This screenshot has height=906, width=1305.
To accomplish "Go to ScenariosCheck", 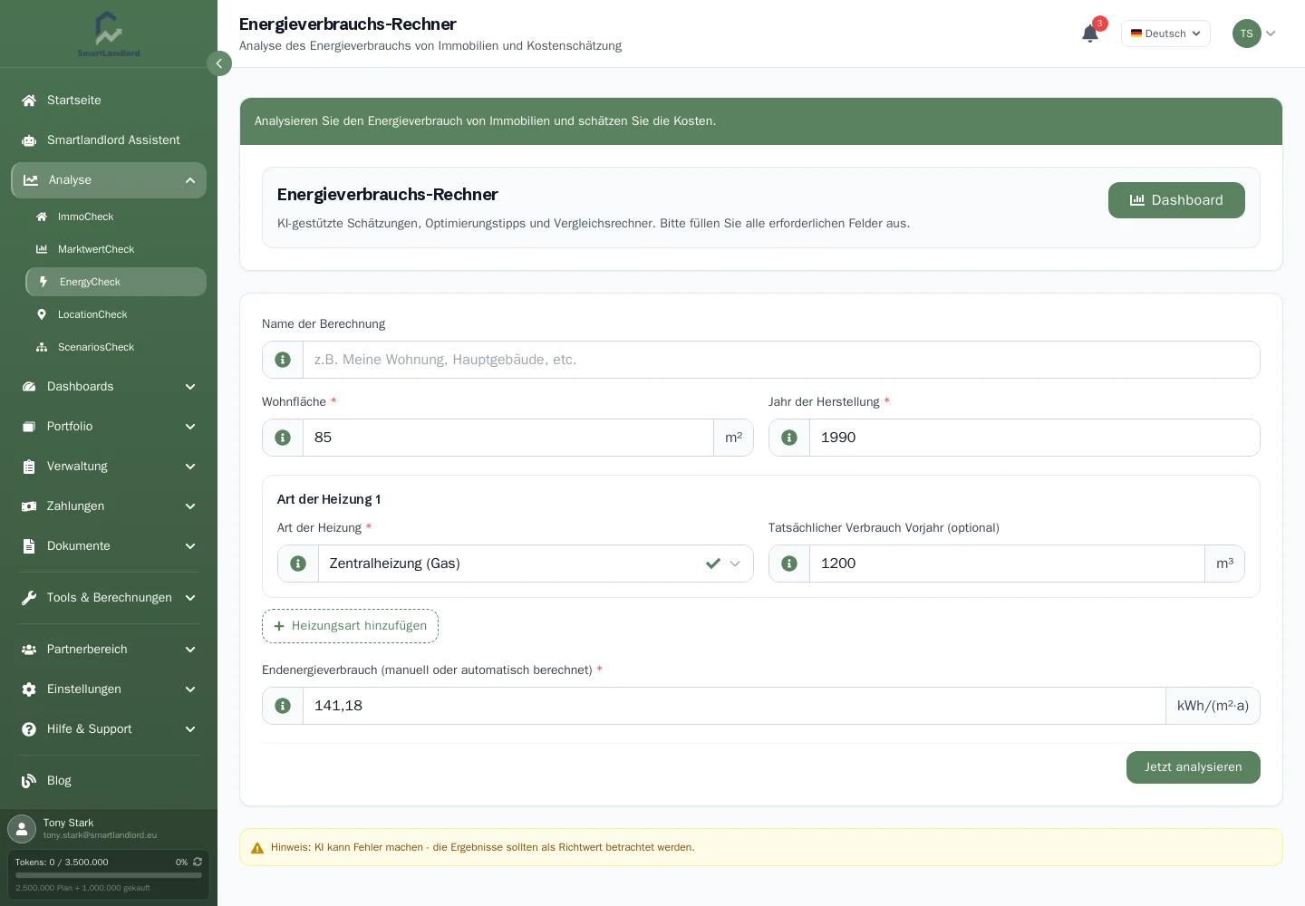I will coord(116,347).
